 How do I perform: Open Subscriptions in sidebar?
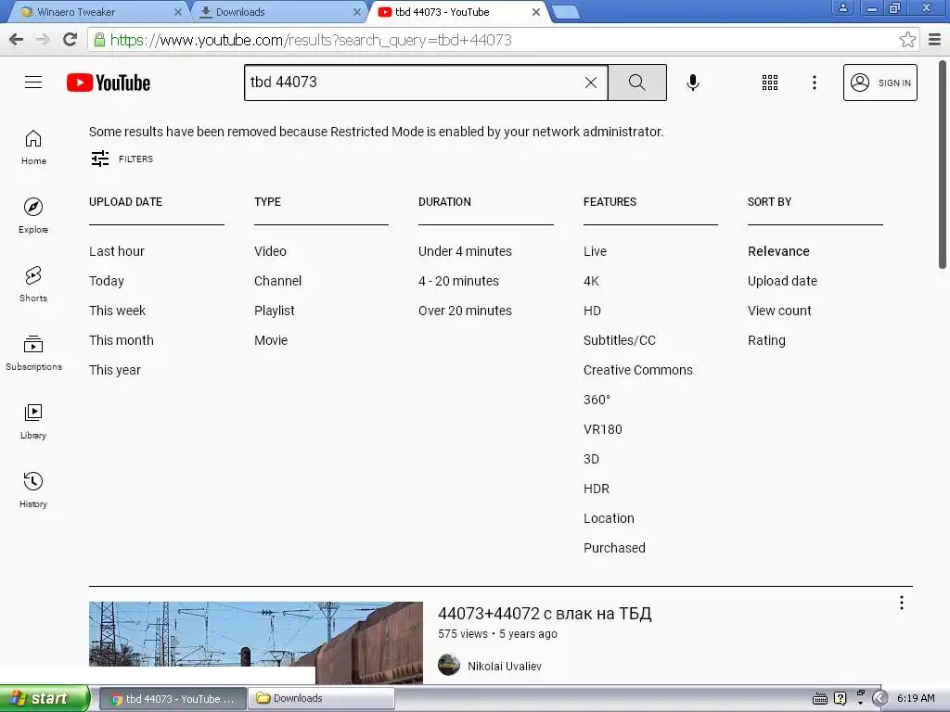pos(33,353)
